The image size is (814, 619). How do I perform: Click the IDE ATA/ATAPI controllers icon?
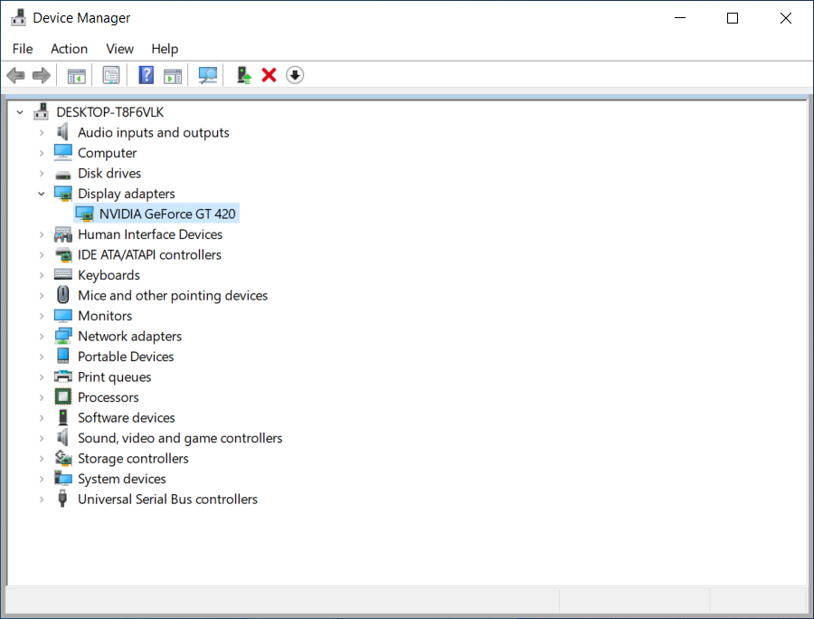coord(62,255)
